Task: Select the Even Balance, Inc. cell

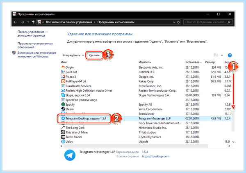Action: pyautogui.click(x=150, y=86)
